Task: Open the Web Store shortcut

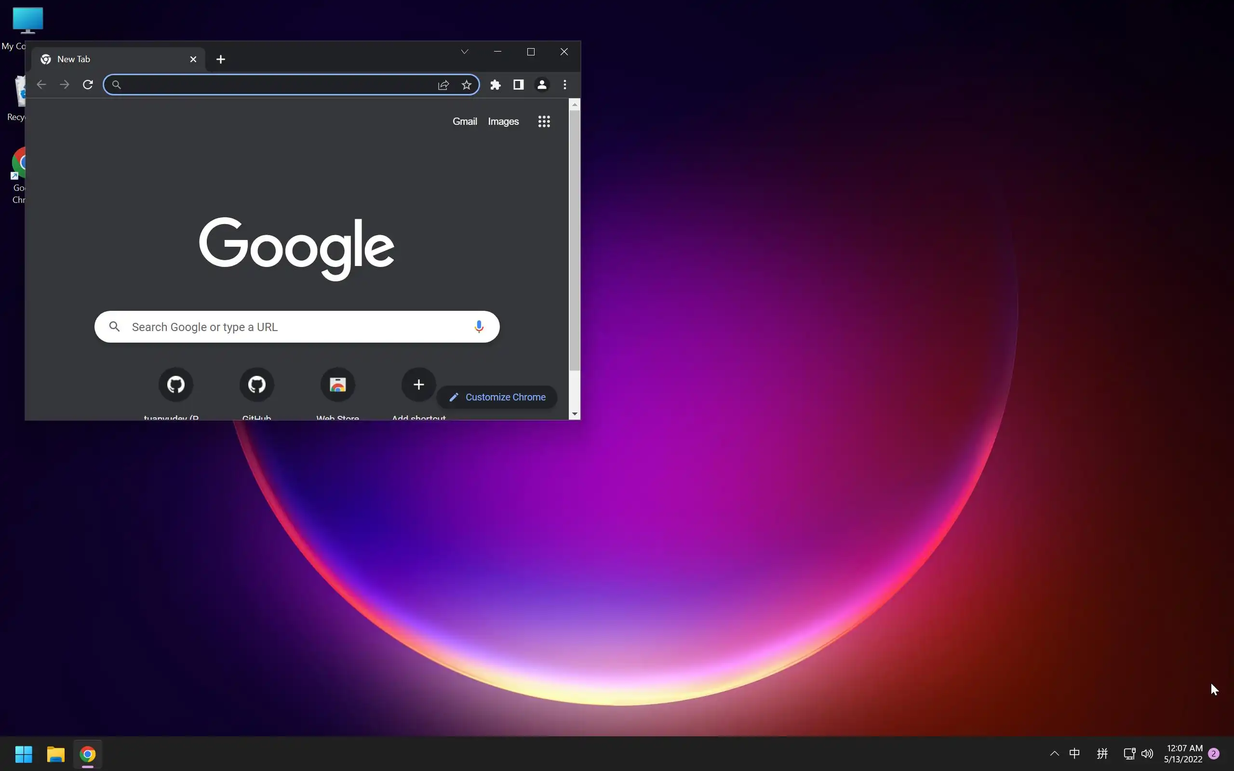Action: [x=337, y=385]
